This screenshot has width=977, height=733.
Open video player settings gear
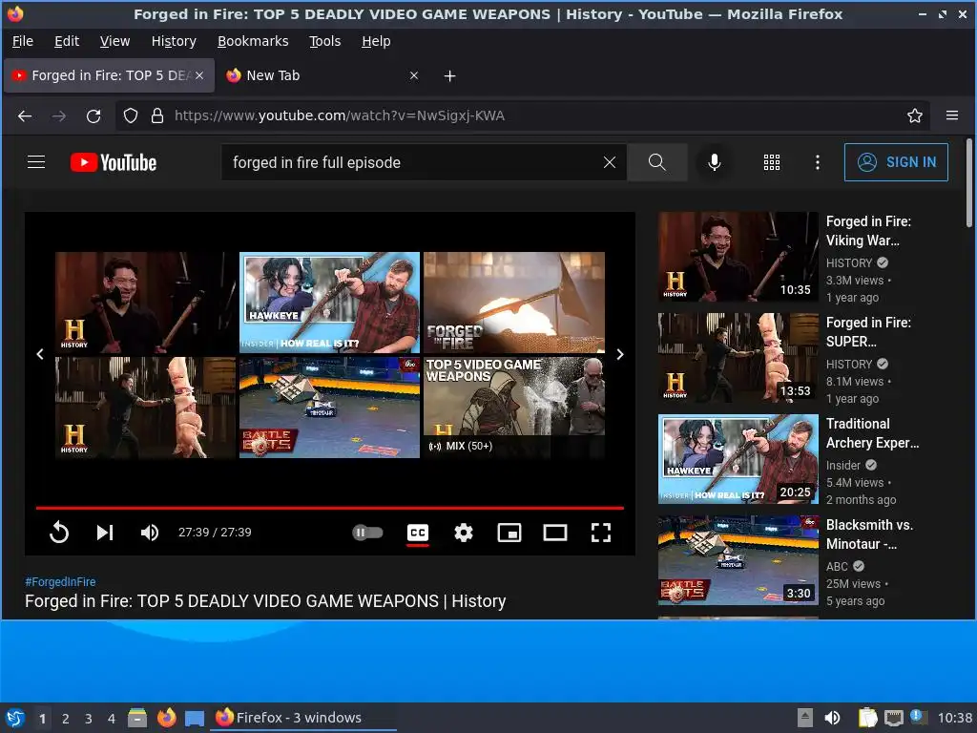pos(463,533)
